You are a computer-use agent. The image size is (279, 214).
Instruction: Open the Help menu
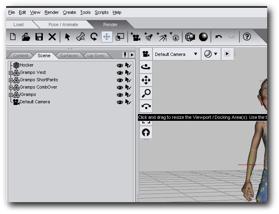(117, 13)
